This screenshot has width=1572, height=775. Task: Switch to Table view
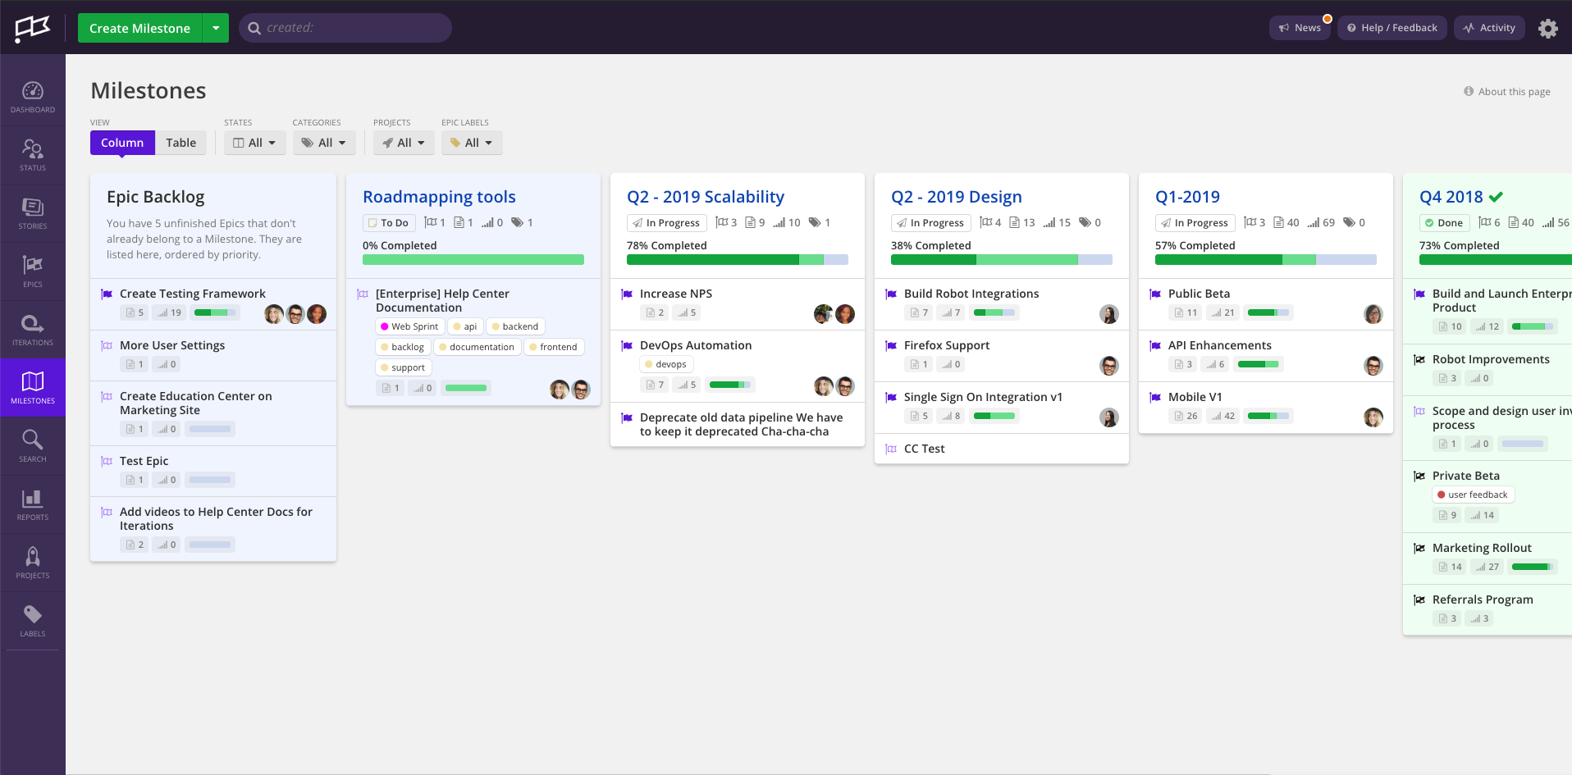(181, 143)
